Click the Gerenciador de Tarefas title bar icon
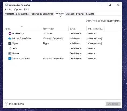The width and height of the screenshot is (127, 111). tap(6, 5)
